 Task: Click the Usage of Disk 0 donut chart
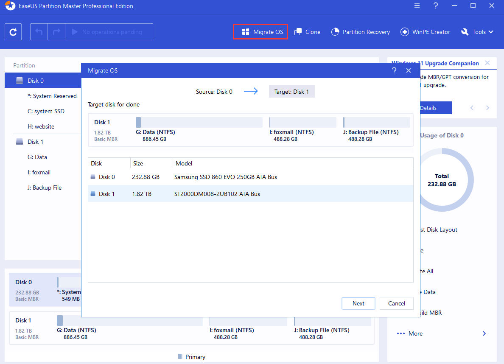[x=446, y=180]
